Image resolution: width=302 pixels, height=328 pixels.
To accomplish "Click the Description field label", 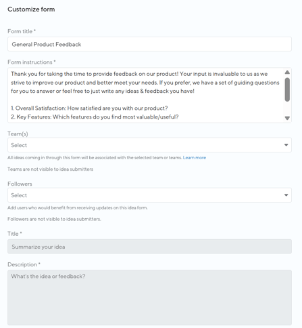I will point(24,264).
